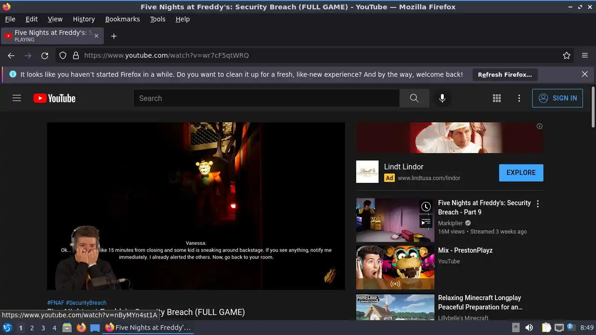Focus the YouTube Search field
Screen dimensions: 596x335
click(266, 98)
